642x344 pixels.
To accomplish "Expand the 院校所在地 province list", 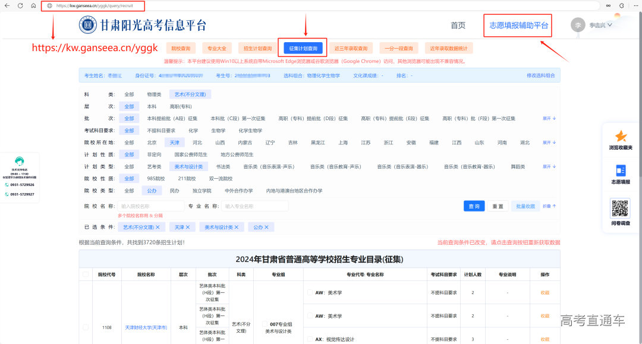I will [549, 143].
